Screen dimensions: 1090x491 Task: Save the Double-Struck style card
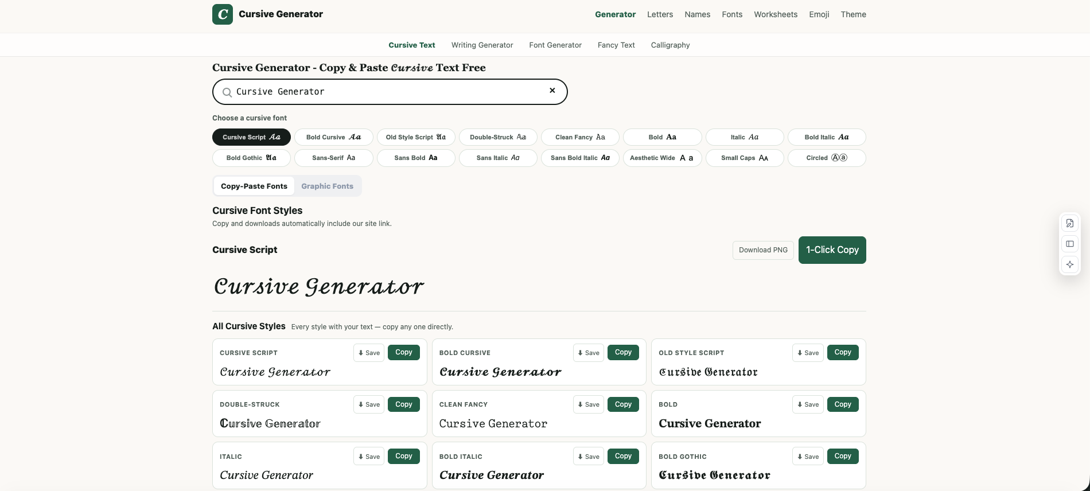click(x=369, y=404)
